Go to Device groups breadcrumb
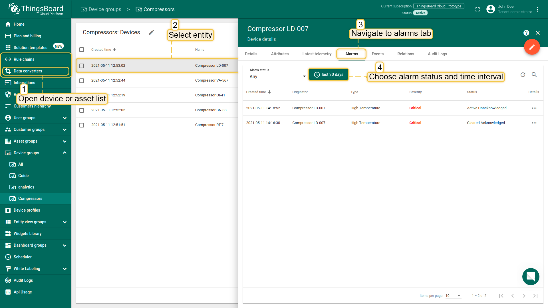Viewport: 548px width, 308px height. coord(101,9)
